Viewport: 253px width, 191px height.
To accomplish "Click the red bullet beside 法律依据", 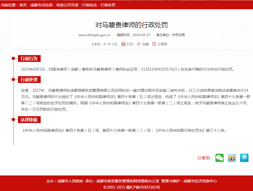I will 13,120.
